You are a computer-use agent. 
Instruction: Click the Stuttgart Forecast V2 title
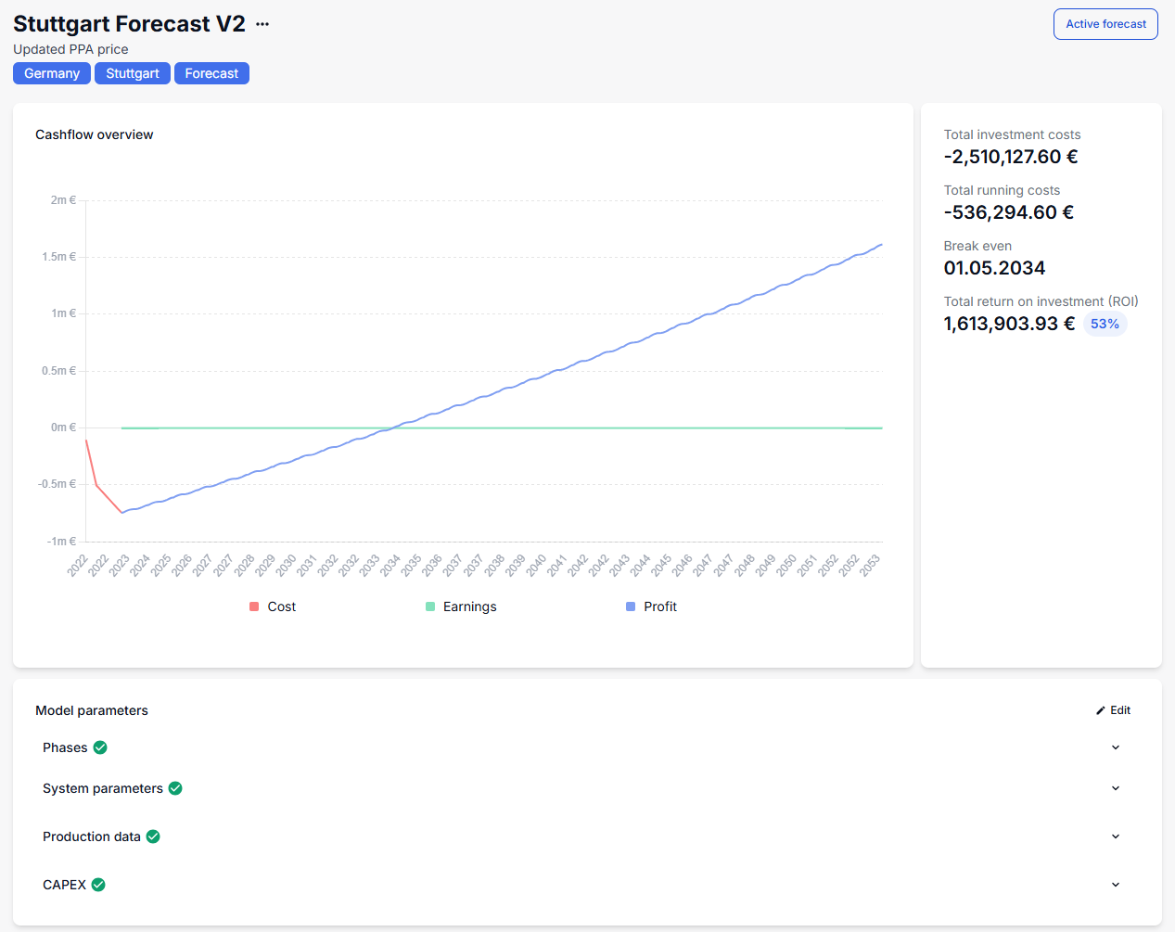(x=129, y=24)
